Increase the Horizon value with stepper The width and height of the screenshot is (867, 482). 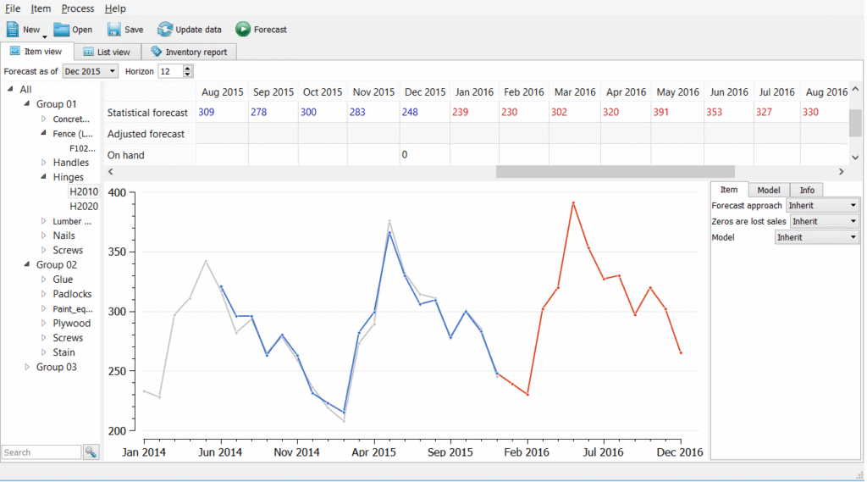tap(188, 69)
